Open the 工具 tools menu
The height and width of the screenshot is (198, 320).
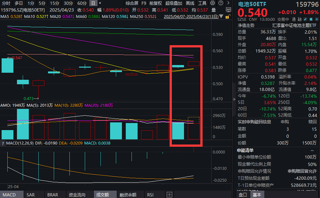pyautogui.click(x=202, y=3)
